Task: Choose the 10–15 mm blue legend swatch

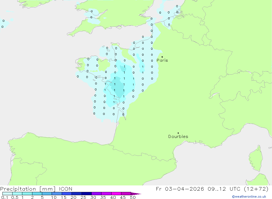Action: pos(57,194)
